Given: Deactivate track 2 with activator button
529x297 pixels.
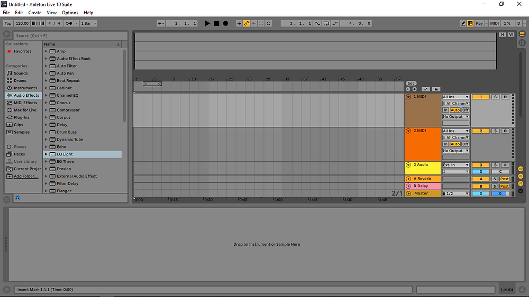Looking at the screenshot, I should [x=481, y=131].
